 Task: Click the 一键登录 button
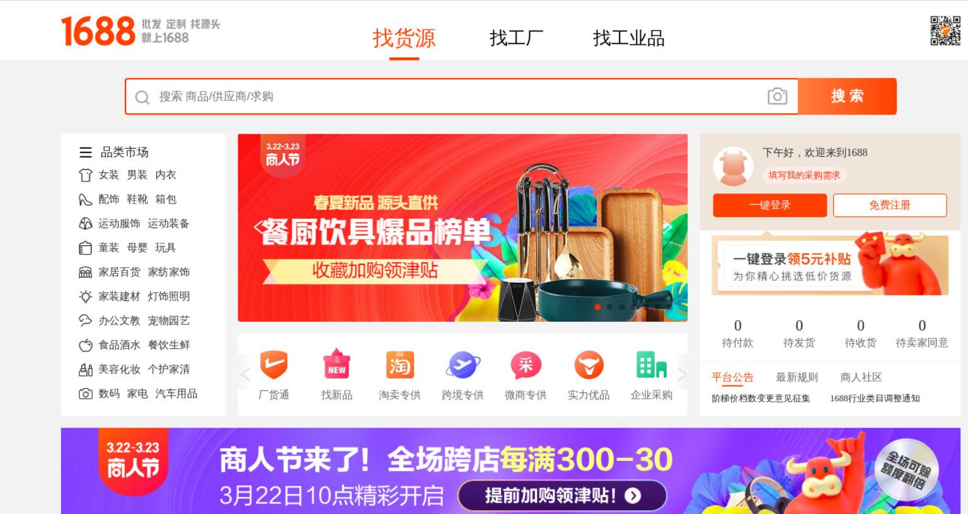[x=769, y=205]
